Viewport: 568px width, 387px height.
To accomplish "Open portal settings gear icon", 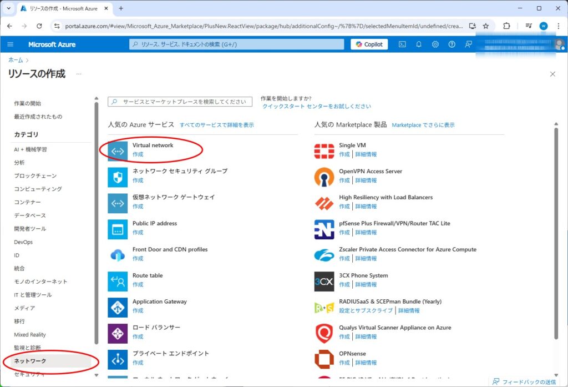I will tap(435, 44).
